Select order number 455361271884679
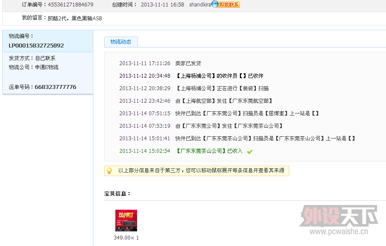 pos(70,4)
